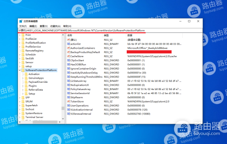
Task: Select the RemoteRegistry key
Action: [34, 51]
